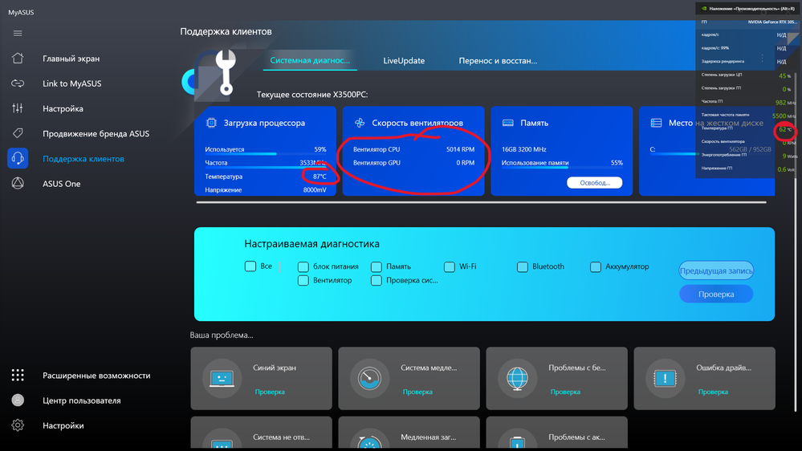
Task: Tick the Память diagnostic checkbox
Action: point(377,267)
